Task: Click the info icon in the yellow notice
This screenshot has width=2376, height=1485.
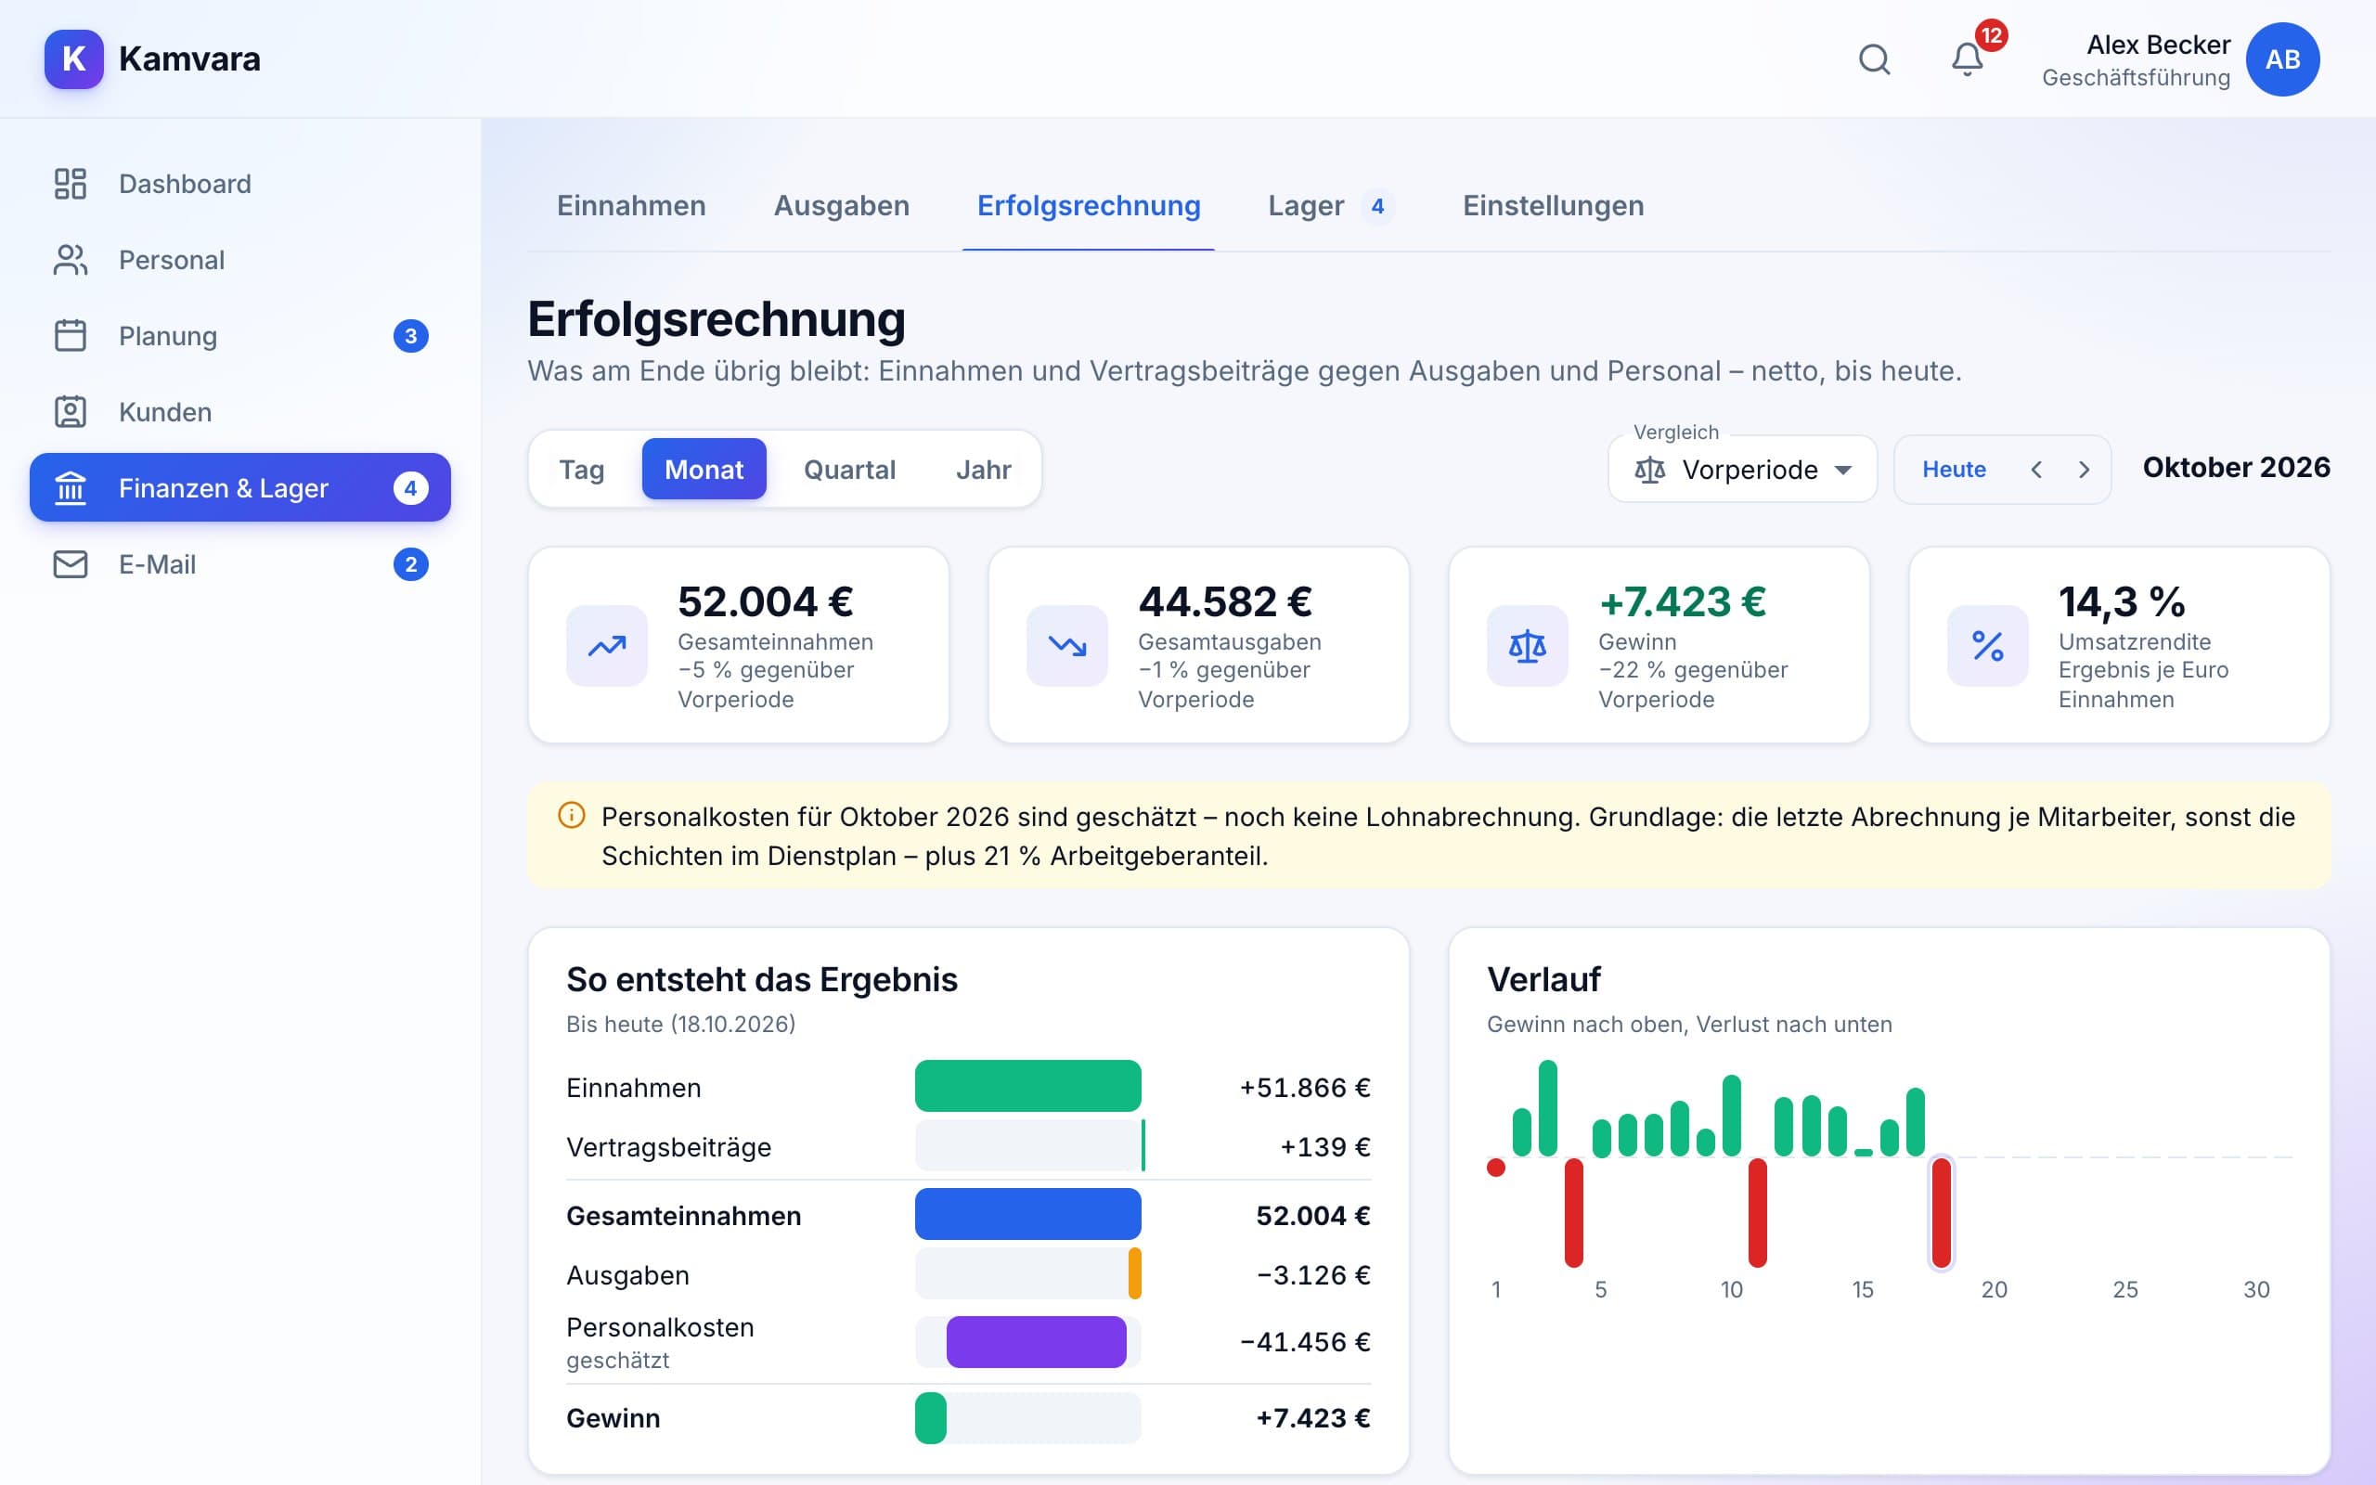Action: pyautogui.click(x=572, y=815)
